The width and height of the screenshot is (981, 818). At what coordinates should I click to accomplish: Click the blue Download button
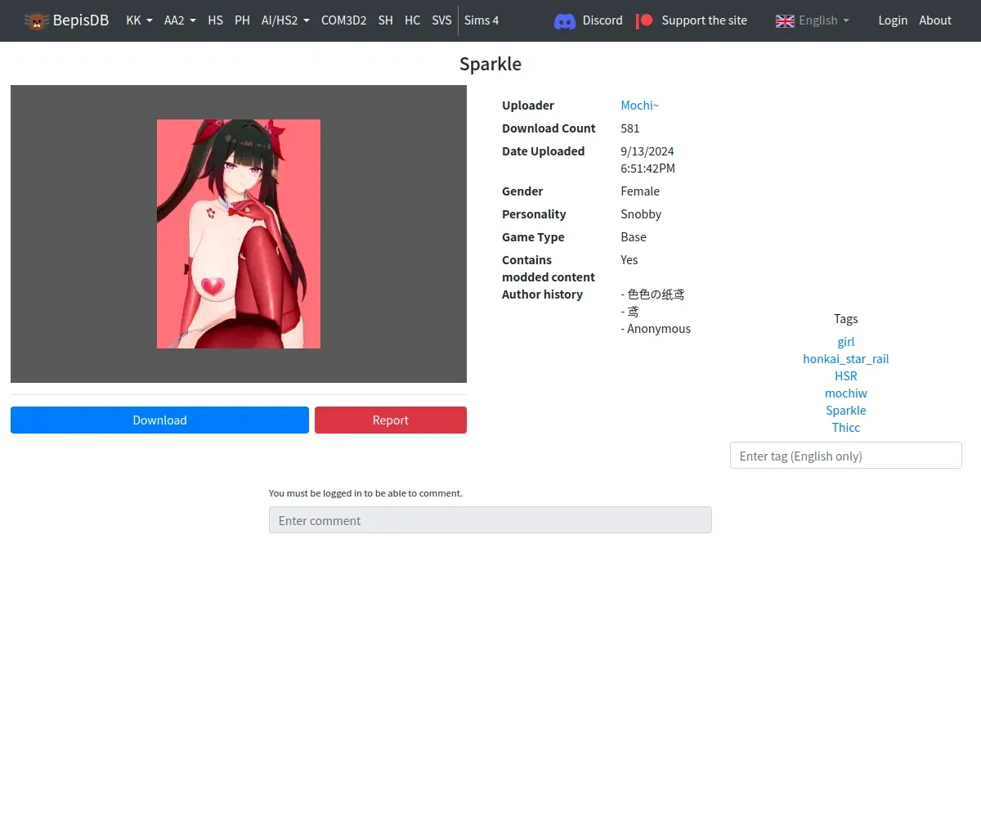pyautogui.click(x=159, y=420)
